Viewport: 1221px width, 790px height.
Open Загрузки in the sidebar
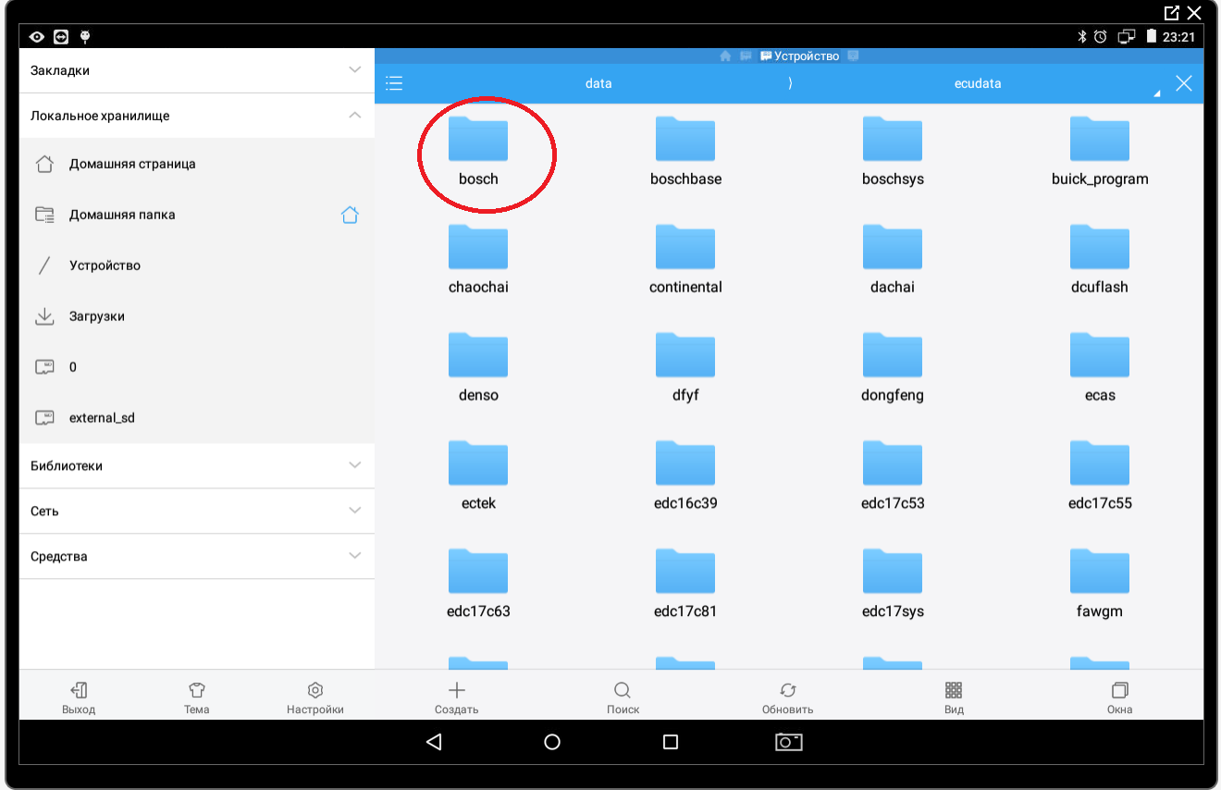pos(197,316)
